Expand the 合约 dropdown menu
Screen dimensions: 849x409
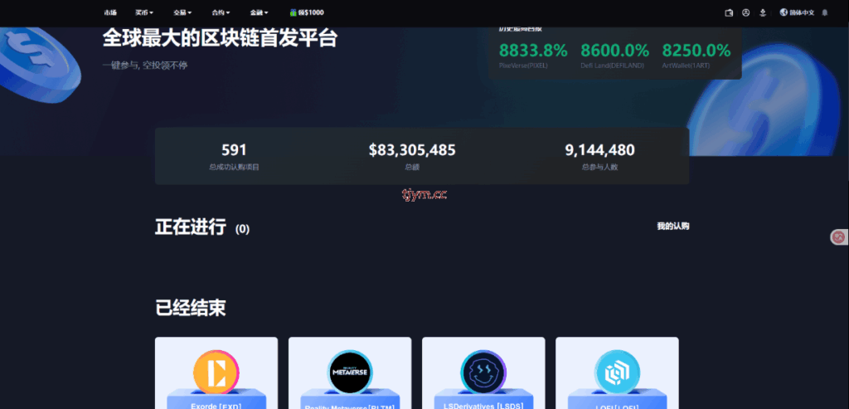click(x=221, y=13)
